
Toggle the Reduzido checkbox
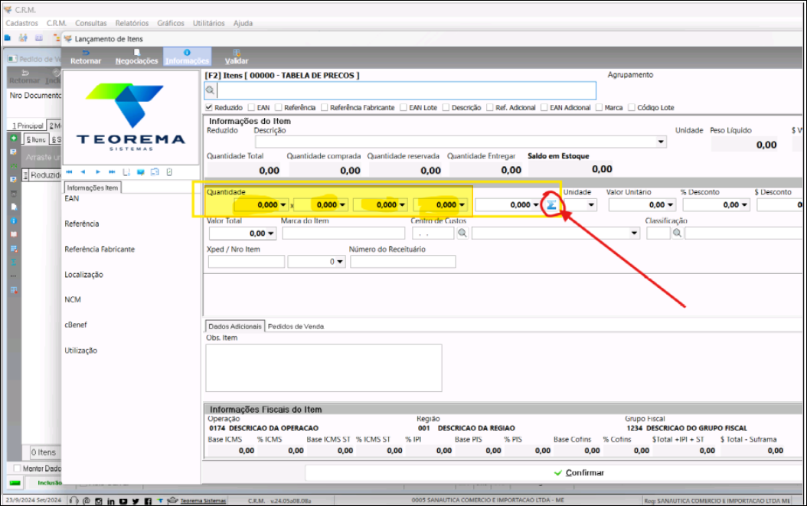click(209, 108)
